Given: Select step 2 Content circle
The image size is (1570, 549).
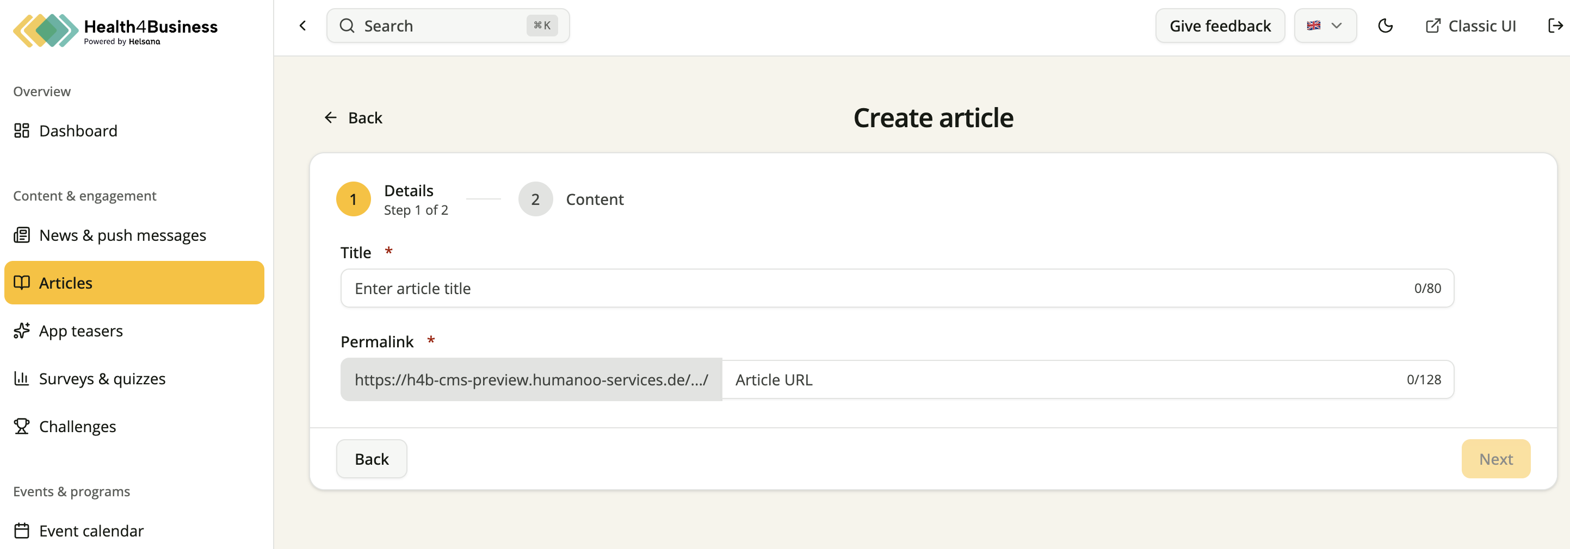Looking at the screenshot, I should tap(535, 199).
